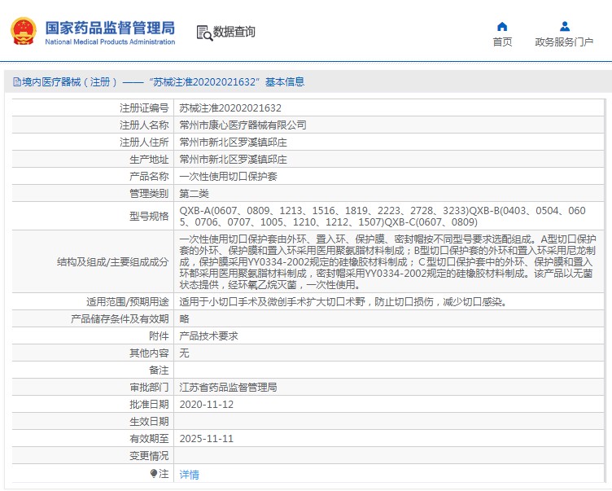The width and height of the screenshot is (612, 491).
Task: Click the 产品名称 row label
Action: (149, 177)
